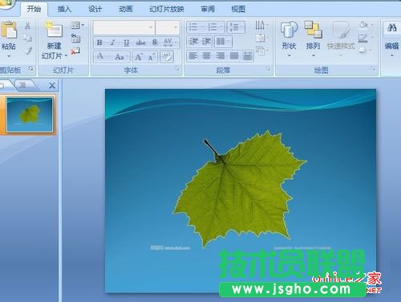Toggle text shadow S button
This screenshot has height=302, width=401.
click(x=155, y=43)
